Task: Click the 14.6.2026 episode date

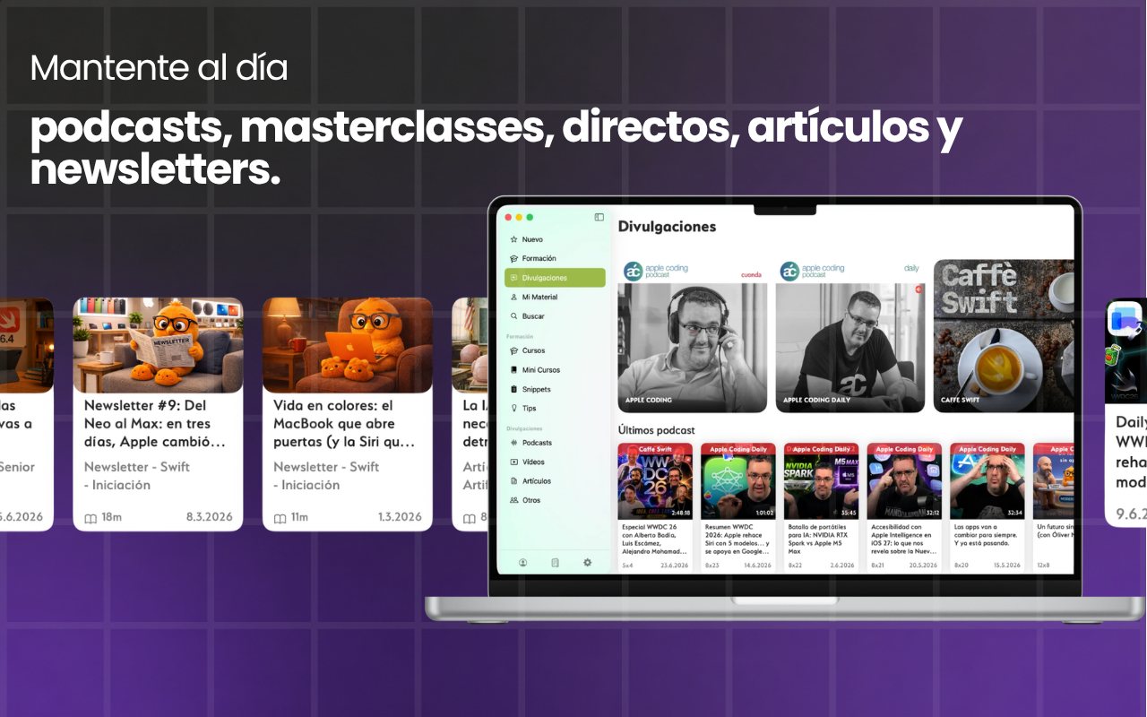Action: coord(757,566)
